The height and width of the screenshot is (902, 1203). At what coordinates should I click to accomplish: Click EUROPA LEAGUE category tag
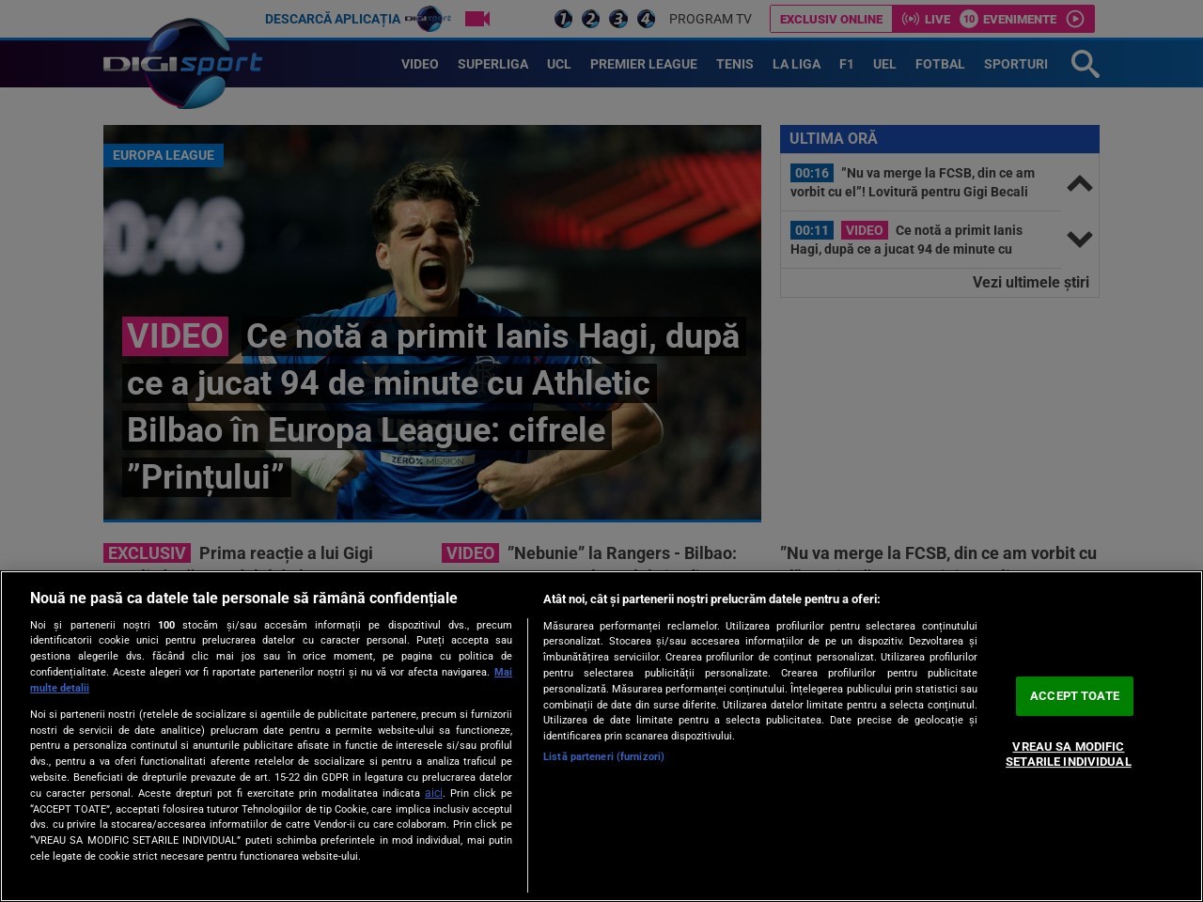(x=164, y=155)
